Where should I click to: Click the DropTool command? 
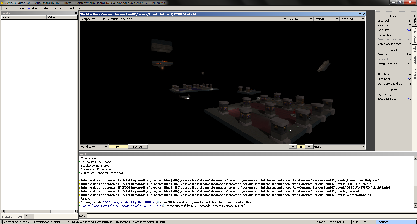click(383, 21)
